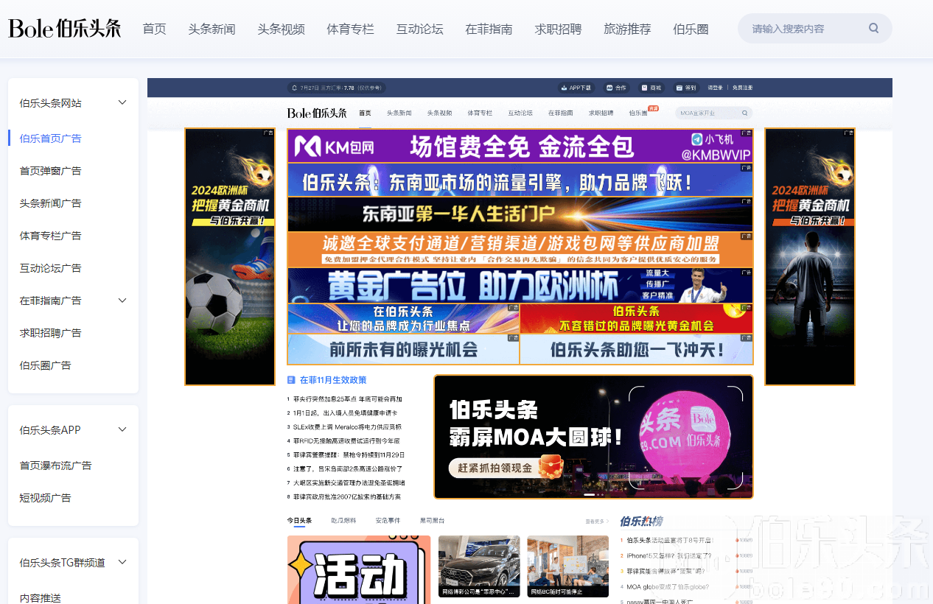Click 在菲11月生效政策 heading
The height and width of the screenshot is (604, 933).
pos(333,380)
